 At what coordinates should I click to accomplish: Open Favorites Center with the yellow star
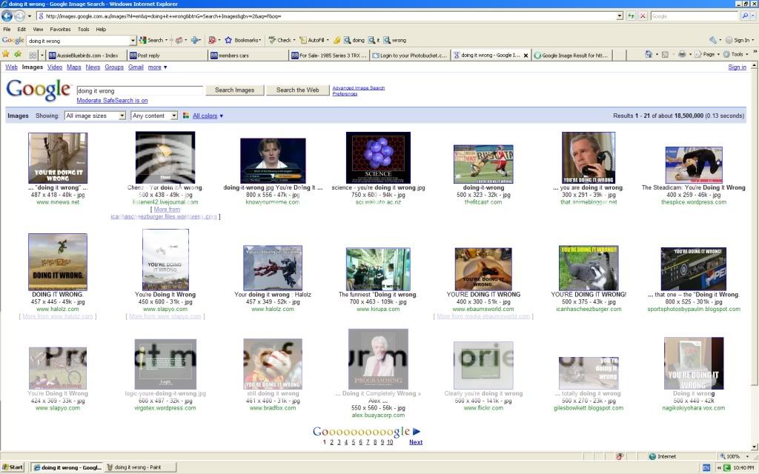(6, 54)
